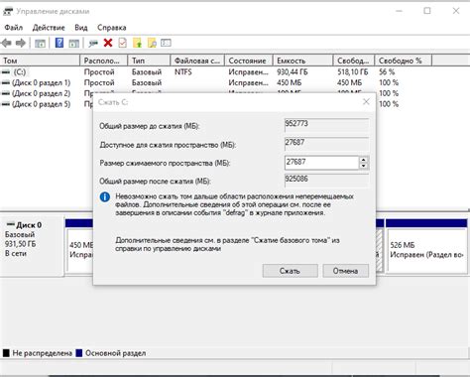Click the 518,10 ГБ free space cell

[x=353, y=71]
